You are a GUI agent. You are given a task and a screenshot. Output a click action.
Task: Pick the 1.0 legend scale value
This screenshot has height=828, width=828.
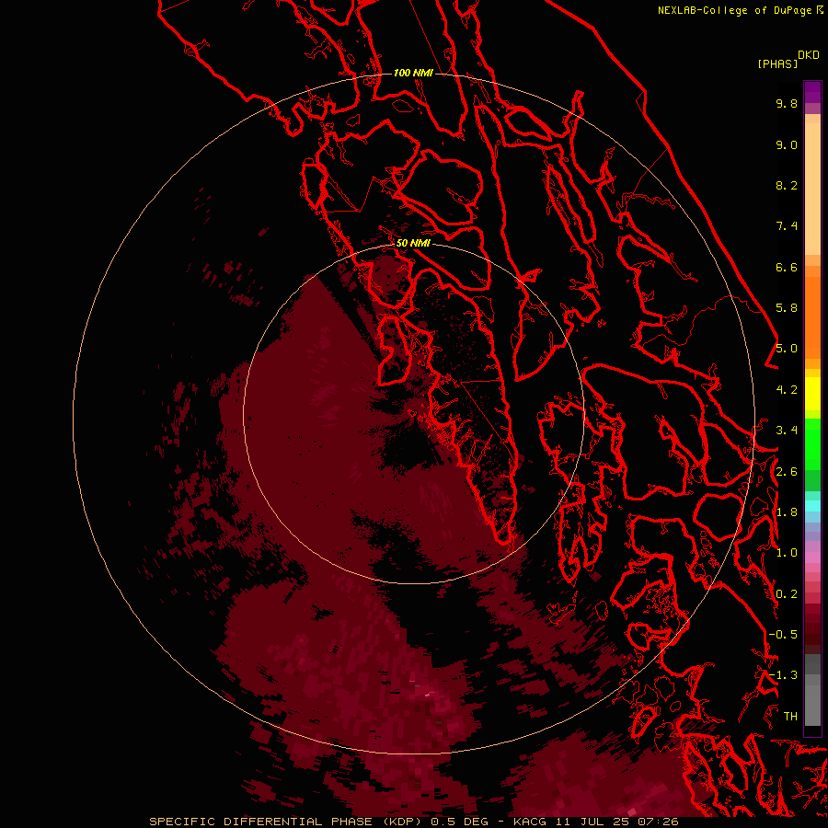(x=787, y=553)
